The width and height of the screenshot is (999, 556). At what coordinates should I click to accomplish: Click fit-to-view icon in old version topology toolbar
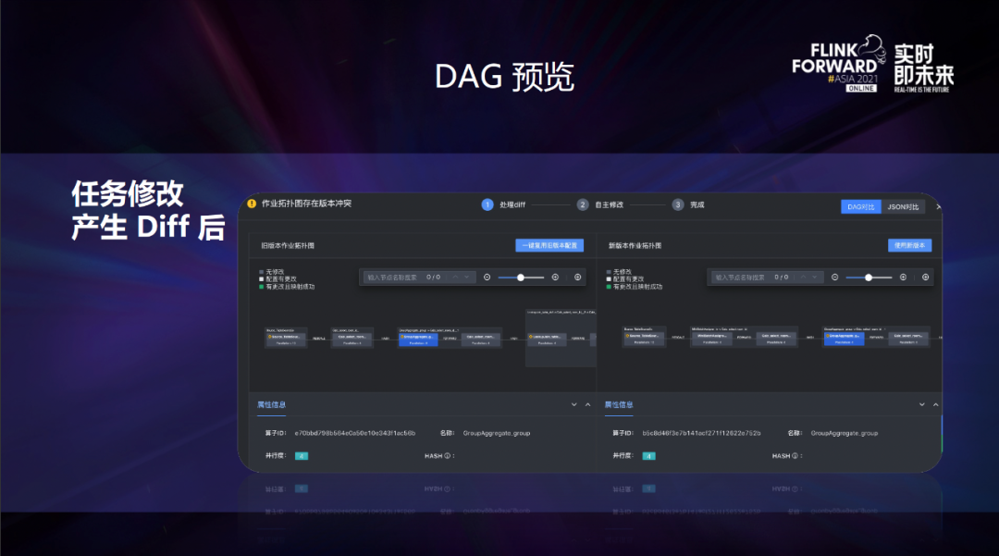coord(577,277)
